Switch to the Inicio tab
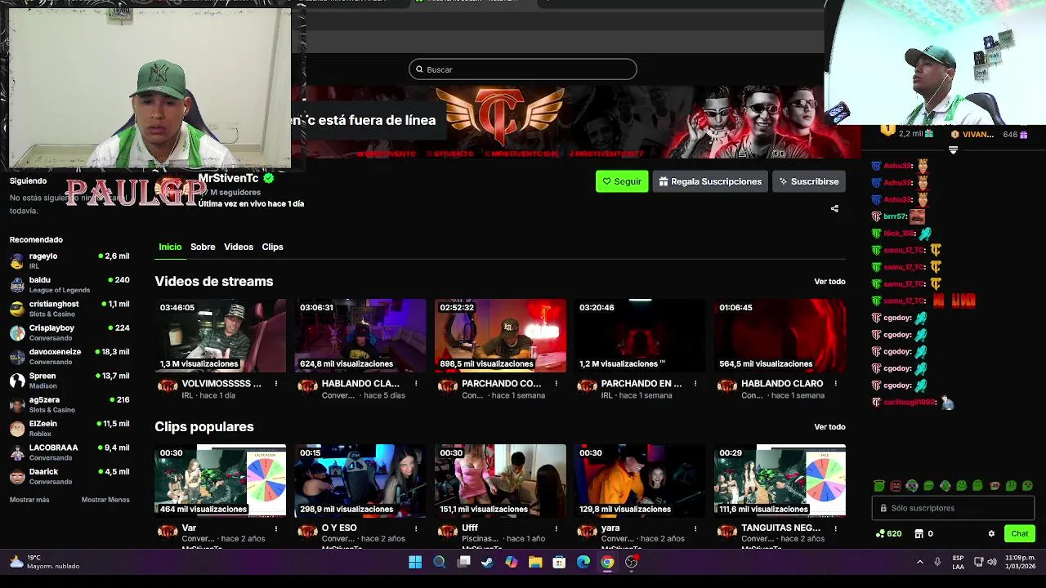Image resolution: width=1046 pixels, height=588 pixels. tap(170, 247)
